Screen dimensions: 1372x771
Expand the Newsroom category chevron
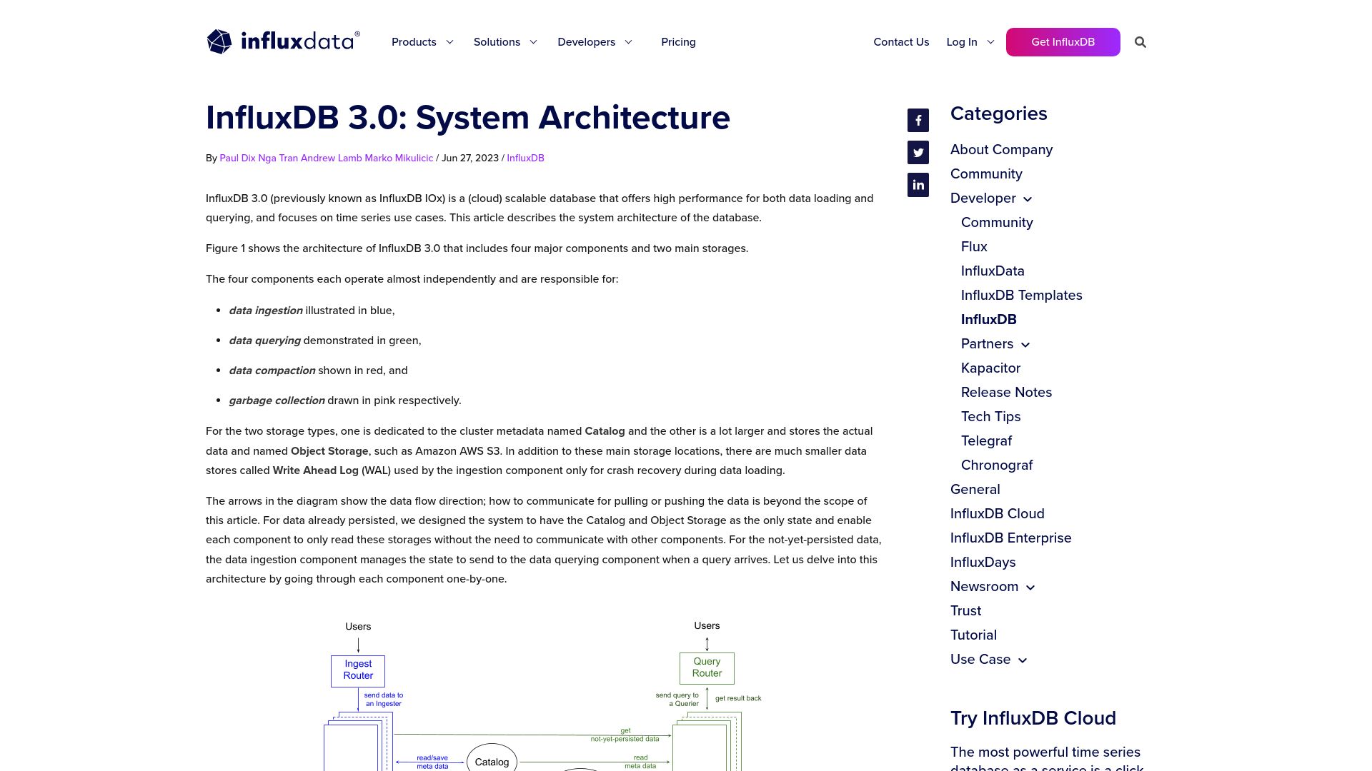click(1030, 588)
